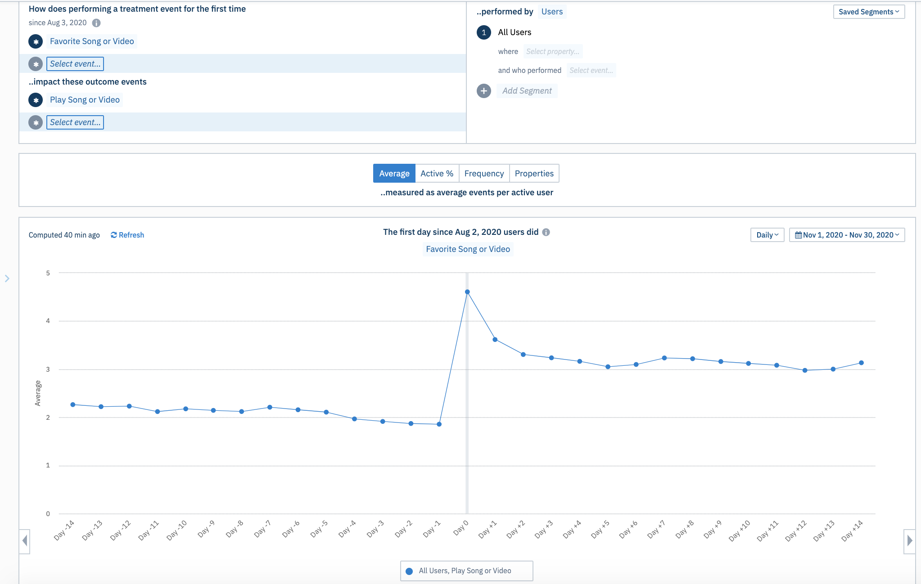Viewport: 921px width, 584px height.
Task: Click the Favorite Song or Video treatment event
Action: pyautogui.click(x=92, y=41)
